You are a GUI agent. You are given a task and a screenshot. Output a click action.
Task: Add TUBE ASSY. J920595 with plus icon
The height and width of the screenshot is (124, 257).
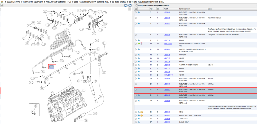[x=136, y=119]
